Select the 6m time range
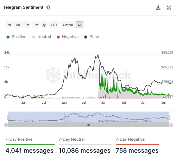 tap(36, 25)
